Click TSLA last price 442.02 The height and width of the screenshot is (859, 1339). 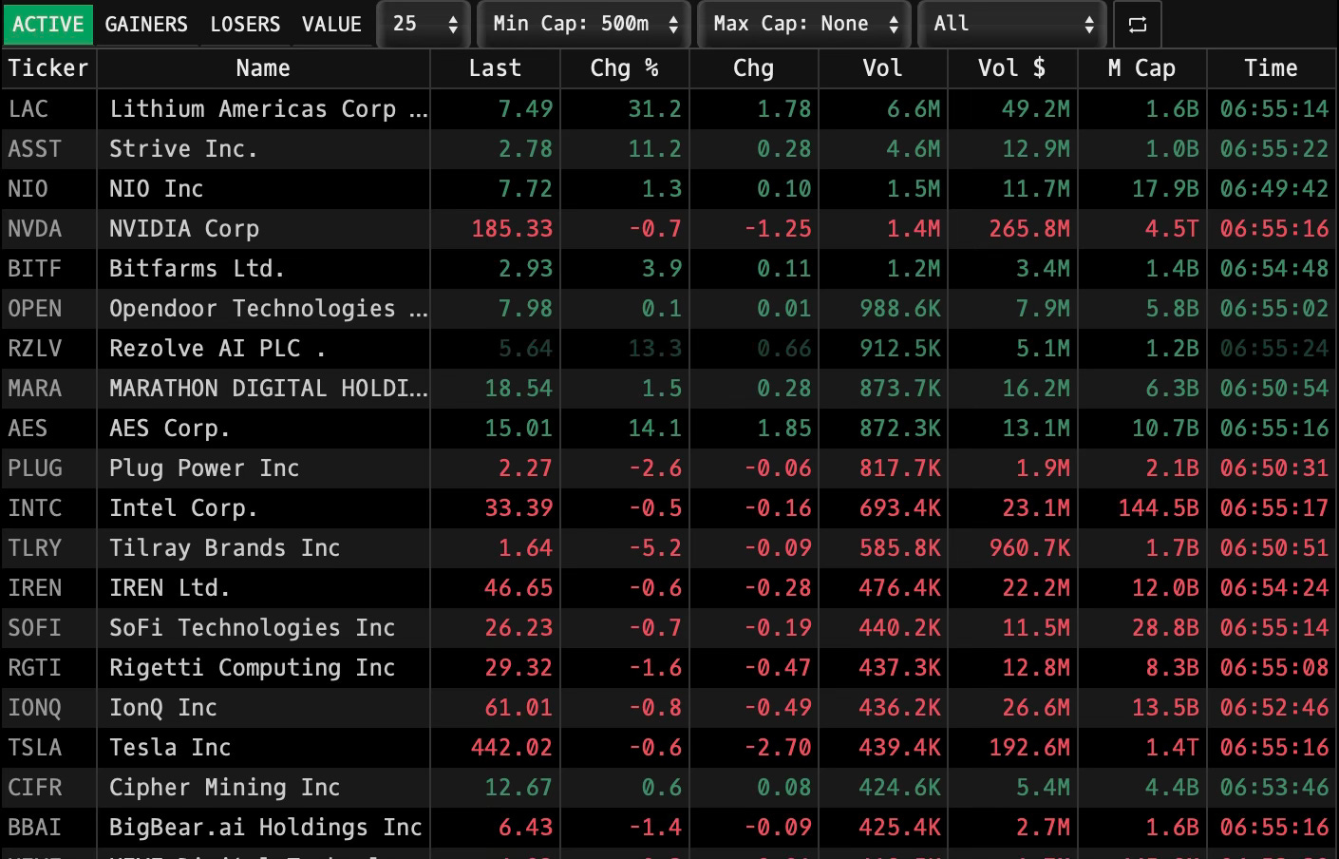click(x=512, y=748)
